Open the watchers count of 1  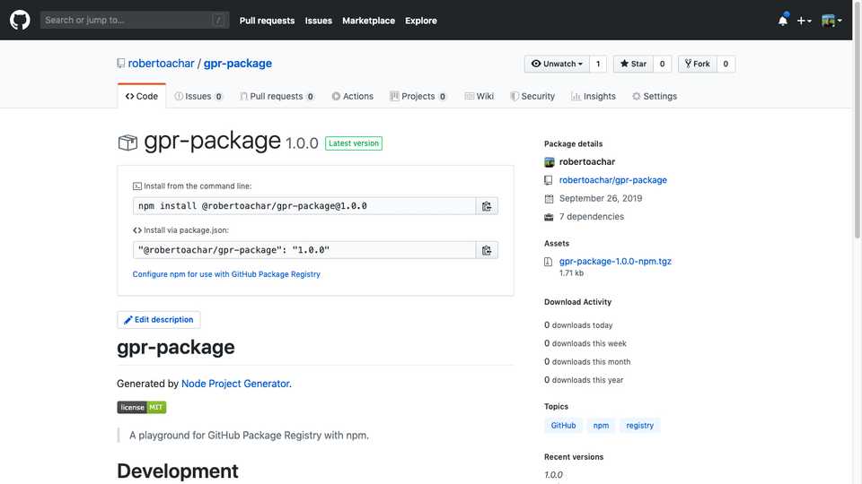coord(598,64)
